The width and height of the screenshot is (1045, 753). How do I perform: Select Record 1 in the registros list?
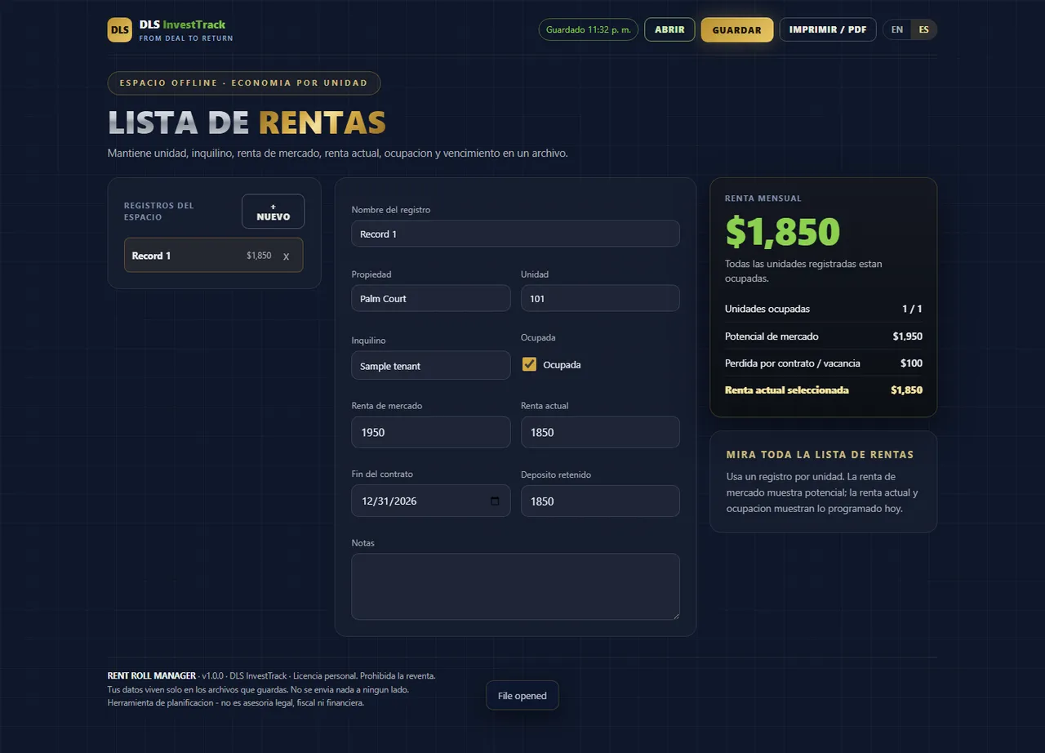tap(213, 255)
